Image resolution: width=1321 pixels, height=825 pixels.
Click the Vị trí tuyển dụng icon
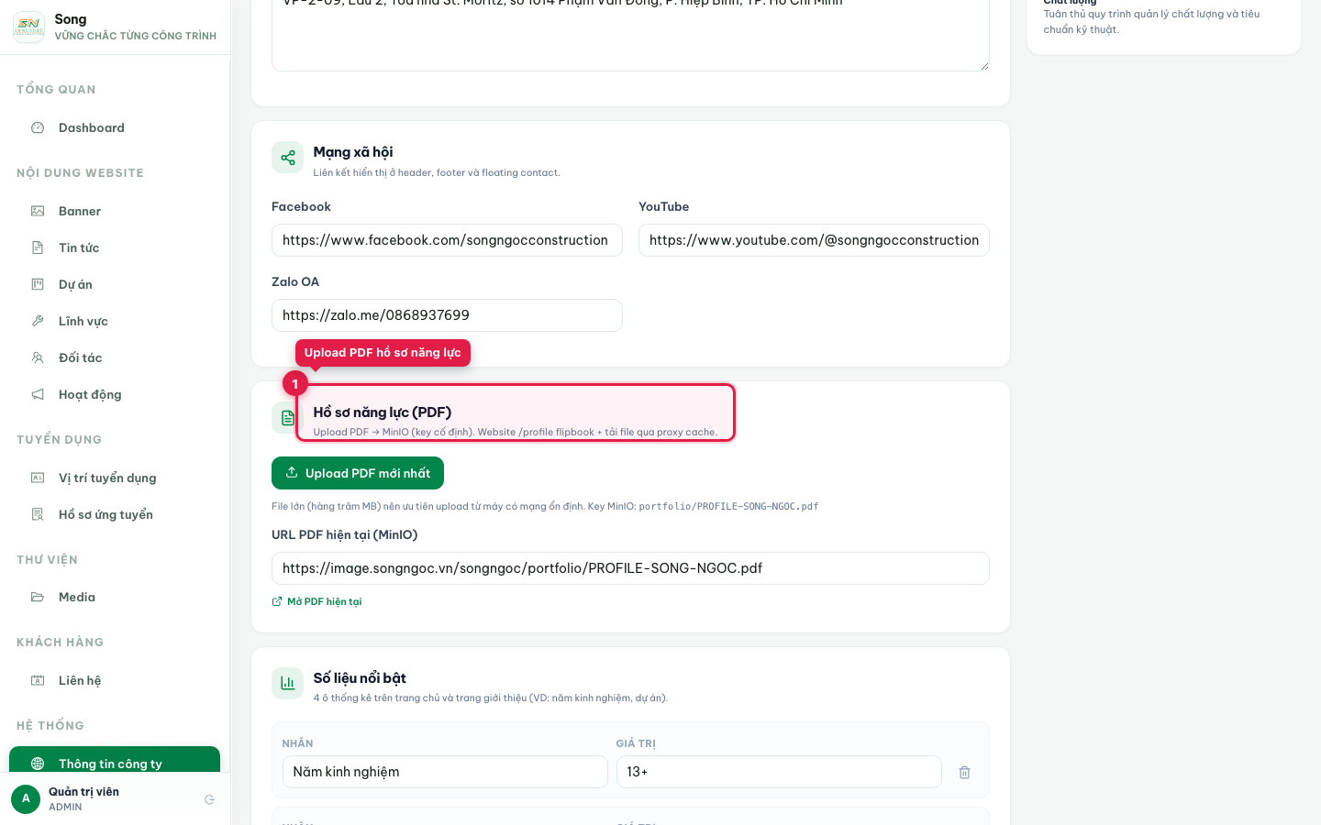click(x=38, y=478)
